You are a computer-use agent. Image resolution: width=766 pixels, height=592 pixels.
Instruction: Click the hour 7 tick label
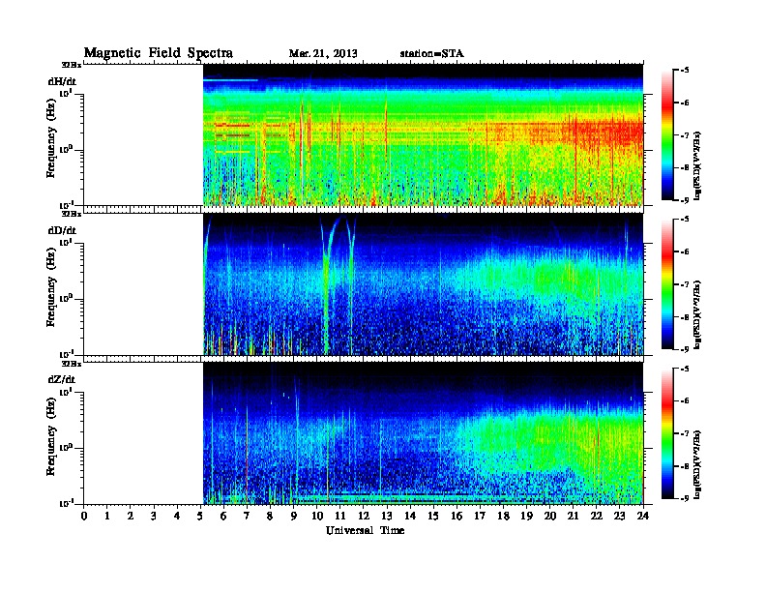click(247, 517)
